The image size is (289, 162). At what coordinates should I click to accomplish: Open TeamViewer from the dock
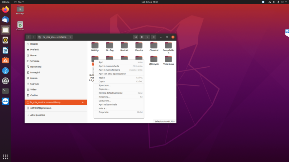[x=5, y=101]
